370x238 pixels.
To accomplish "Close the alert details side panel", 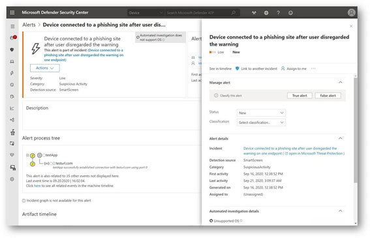I will pyautogui.click(x=351, y=26).
